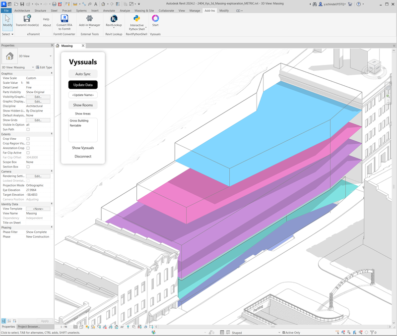Select Rentable in Show Areas list
This screenshot has width=397, height=336.
75,125
